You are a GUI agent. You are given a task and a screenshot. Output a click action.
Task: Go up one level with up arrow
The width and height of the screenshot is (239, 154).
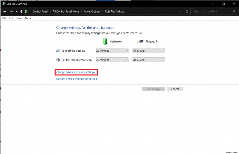pos(21,11)
